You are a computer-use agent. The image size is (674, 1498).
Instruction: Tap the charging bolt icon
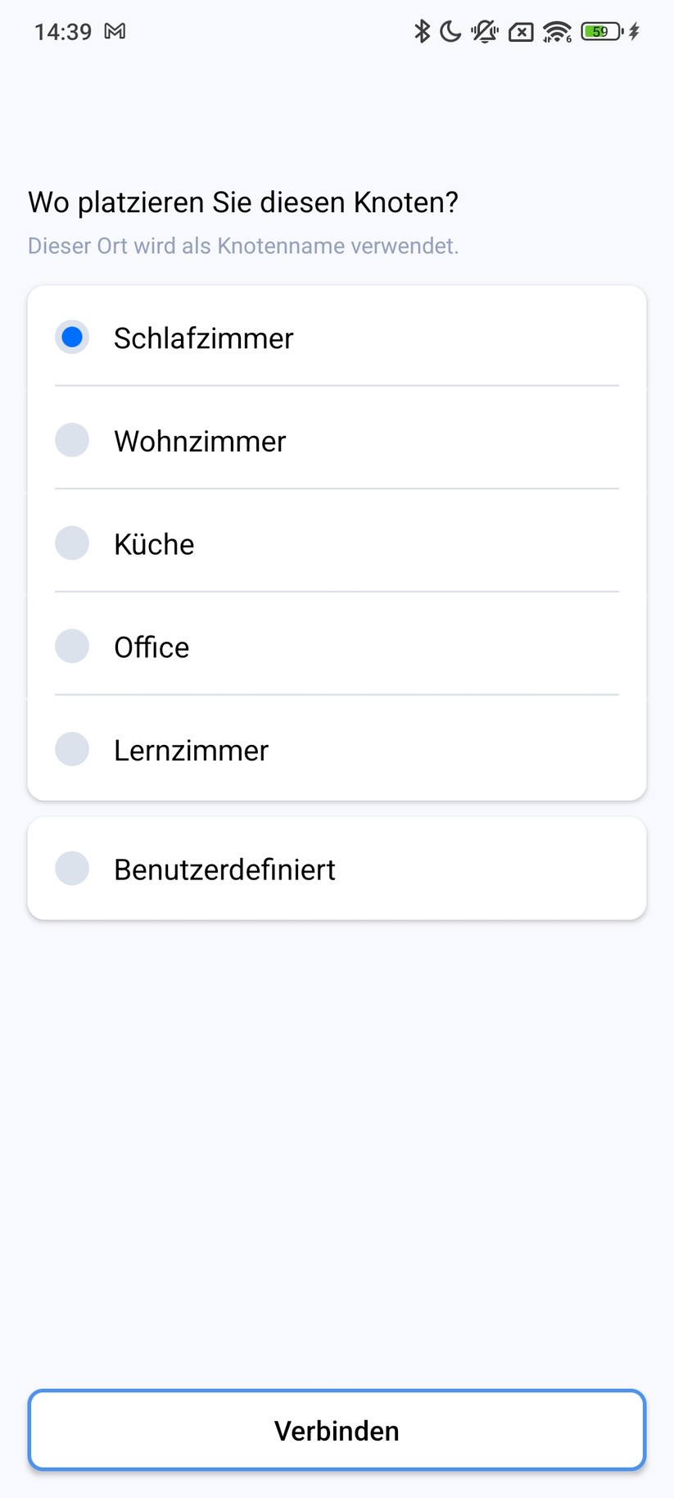pos(634,32)
